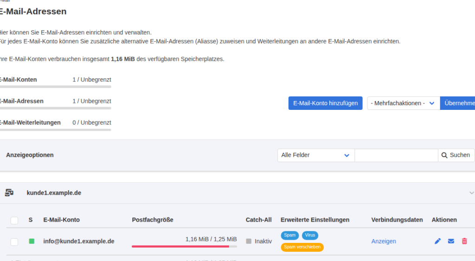
Task: Click the blue Spam badge
Action: (x=289, y=235)
